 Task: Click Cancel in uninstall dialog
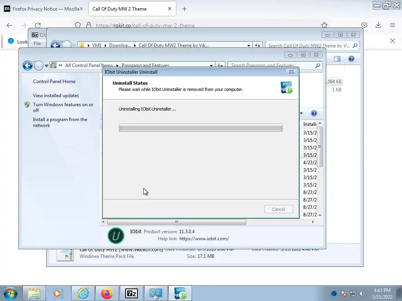tap(279, 209)
